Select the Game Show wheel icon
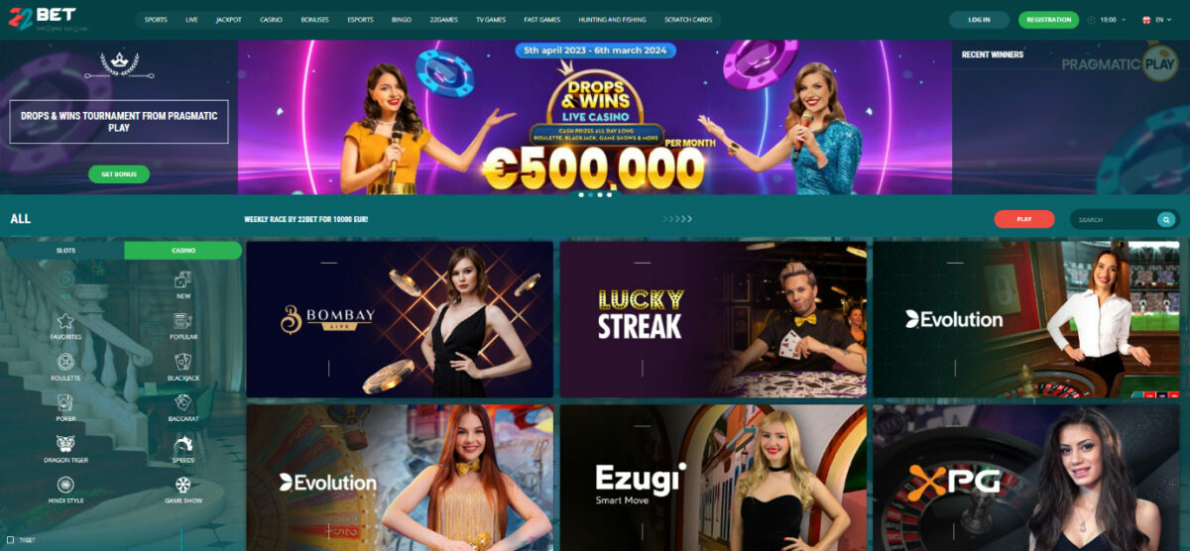 click(183, 485)
